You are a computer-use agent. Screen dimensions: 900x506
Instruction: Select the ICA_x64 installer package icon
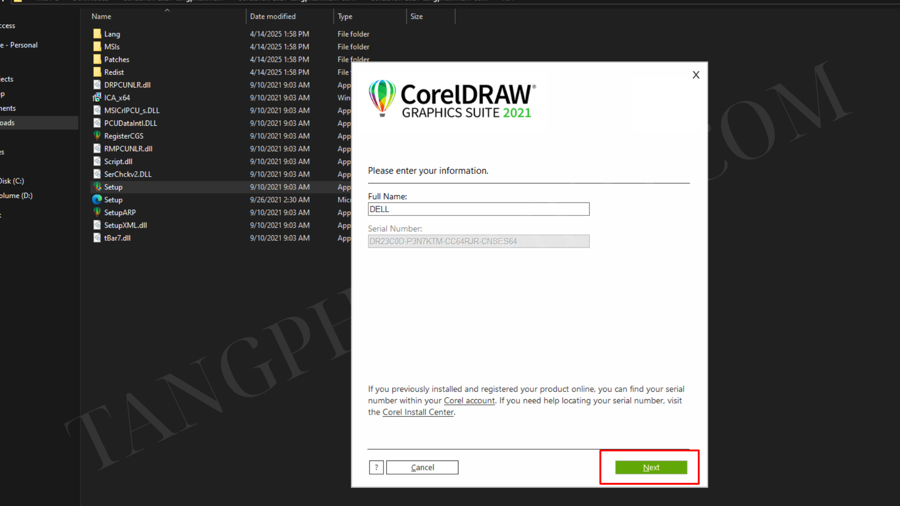pos(97,97)
